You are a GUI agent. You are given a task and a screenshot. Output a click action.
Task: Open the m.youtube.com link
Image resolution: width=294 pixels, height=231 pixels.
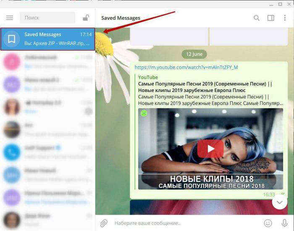[186, 67]
